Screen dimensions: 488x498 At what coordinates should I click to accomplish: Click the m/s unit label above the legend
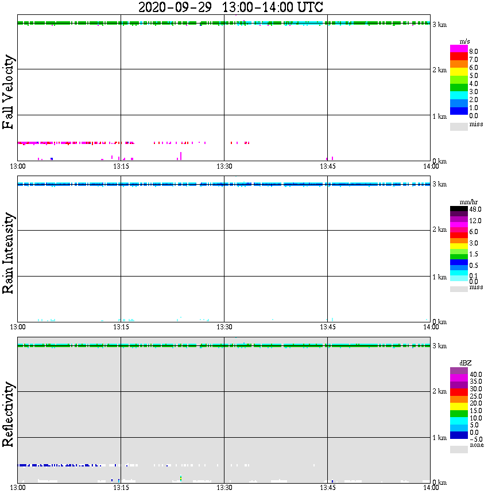coord(464,42)
